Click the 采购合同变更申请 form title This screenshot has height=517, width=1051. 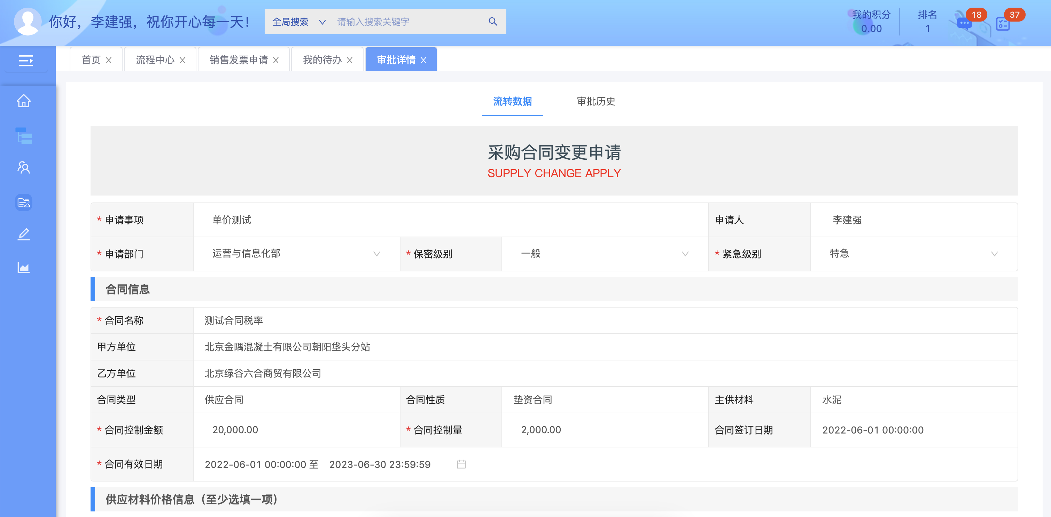pos(554,152)
